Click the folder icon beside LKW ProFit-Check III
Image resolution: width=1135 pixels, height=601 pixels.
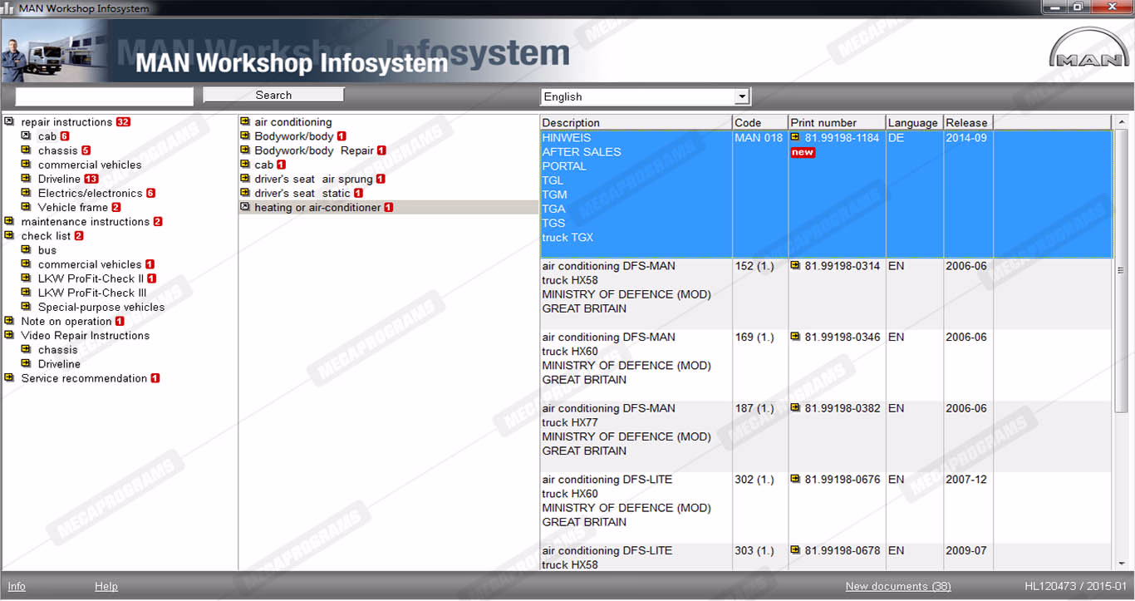click(x=26, y=293)
